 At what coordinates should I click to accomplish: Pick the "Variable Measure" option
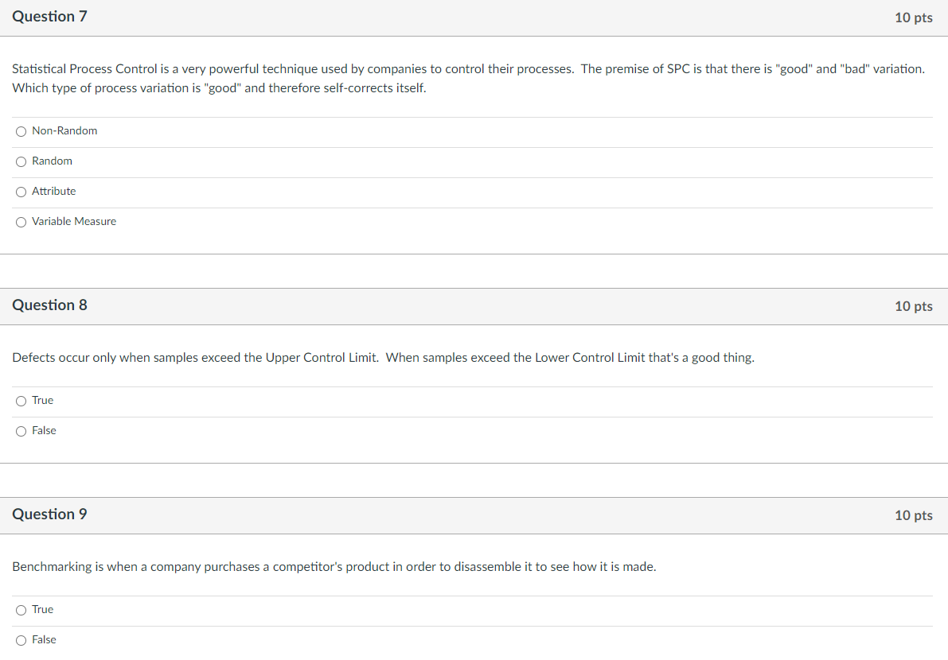tap(21, 222)
